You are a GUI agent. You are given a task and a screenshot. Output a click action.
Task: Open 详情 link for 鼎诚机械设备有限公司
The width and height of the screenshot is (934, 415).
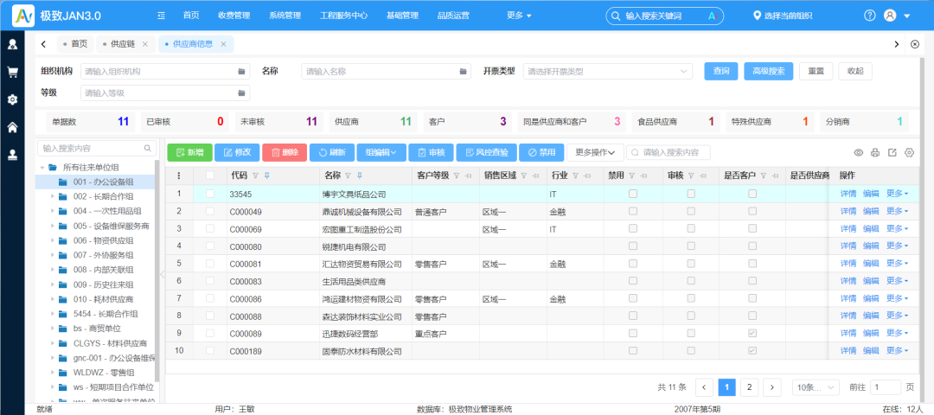[848, 211]
